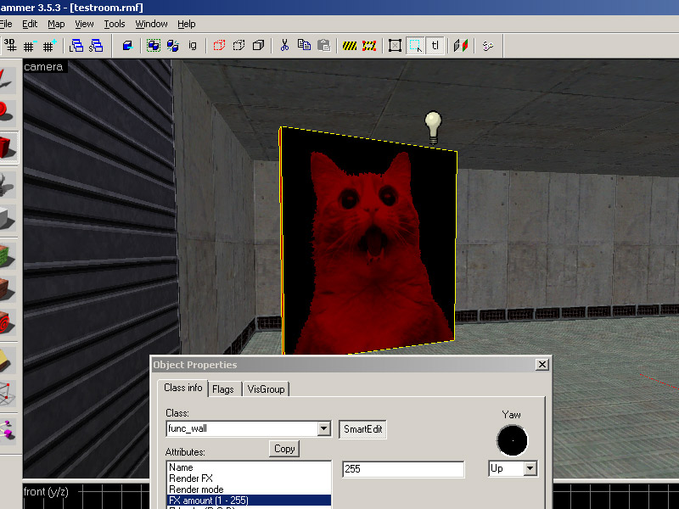This screenshot has width=679, height=509.
Task: Select the Render mode attribute
Action: pyautogui.click(x=249, y=489)
